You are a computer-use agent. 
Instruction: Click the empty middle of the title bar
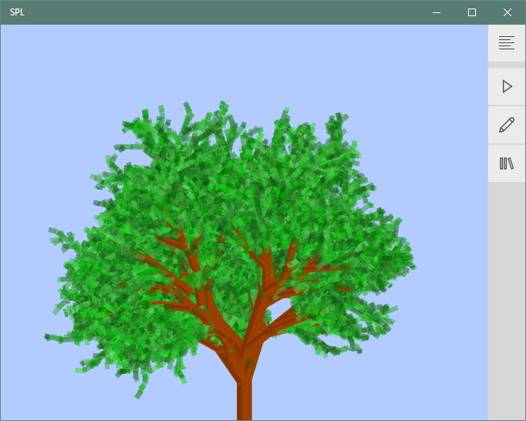pos(231,12)
